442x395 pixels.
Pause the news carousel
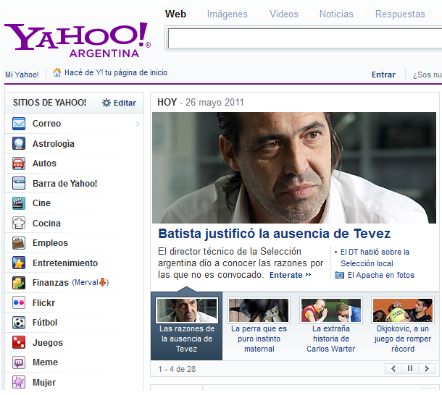410,368
